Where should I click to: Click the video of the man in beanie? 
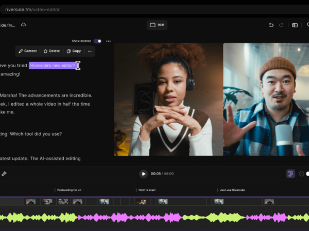(266, 100)
